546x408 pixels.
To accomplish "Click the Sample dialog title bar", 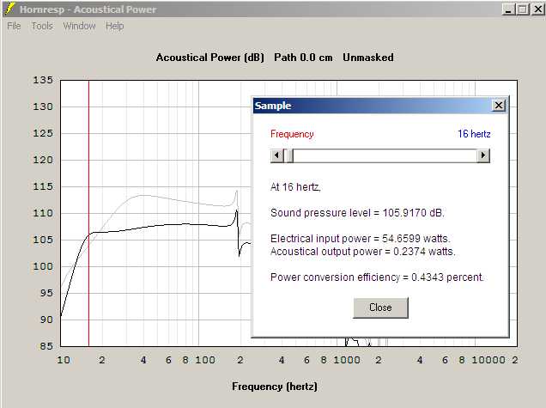I will (x=373, y=106).
